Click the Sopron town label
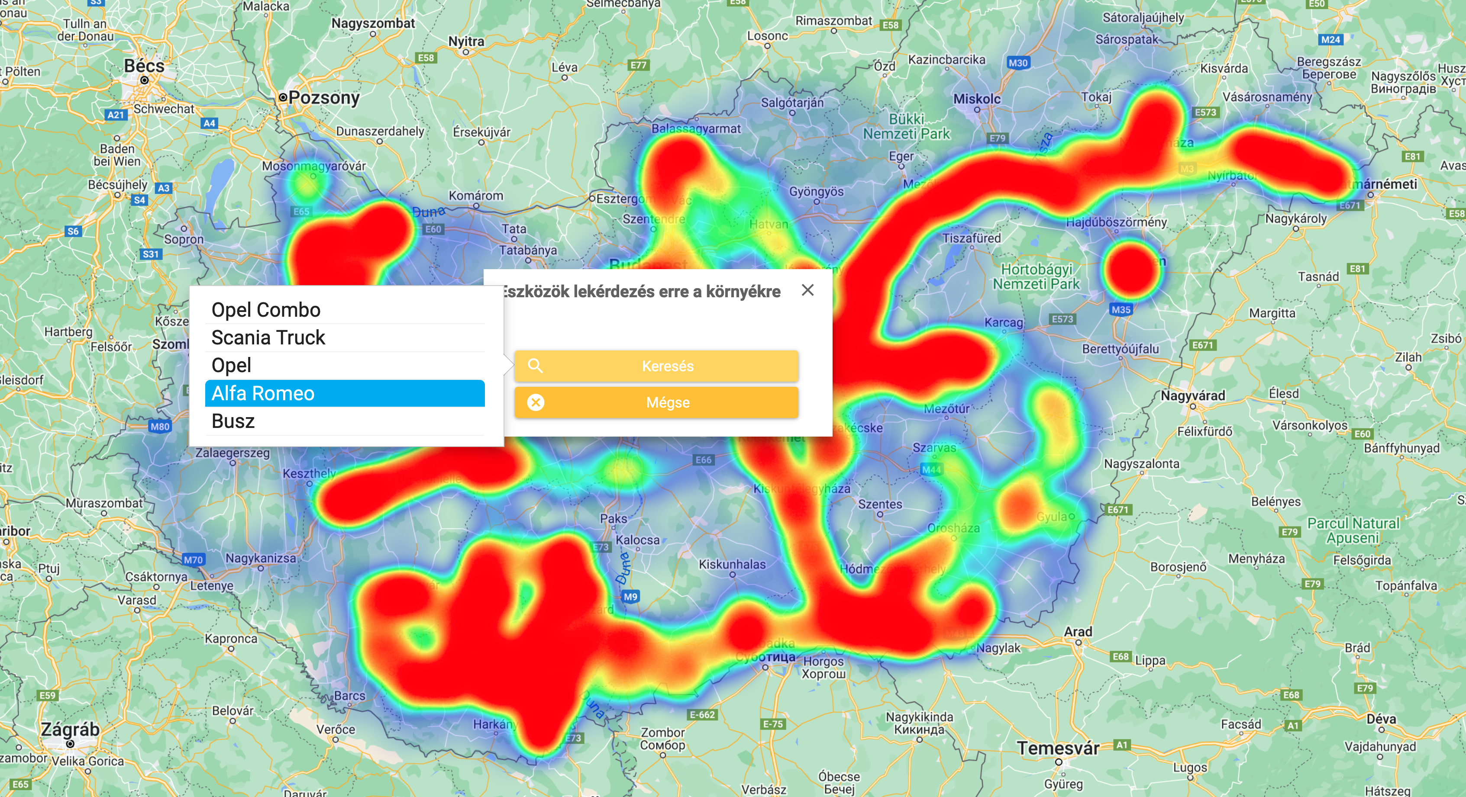 tap(184, 240)
